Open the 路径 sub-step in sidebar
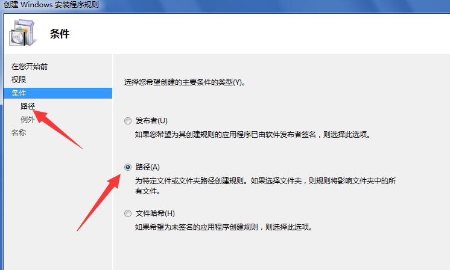 [x=28, y=106]
